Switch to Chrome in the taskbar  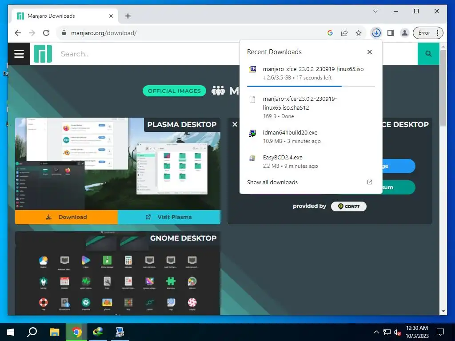(x=76, y=332)
